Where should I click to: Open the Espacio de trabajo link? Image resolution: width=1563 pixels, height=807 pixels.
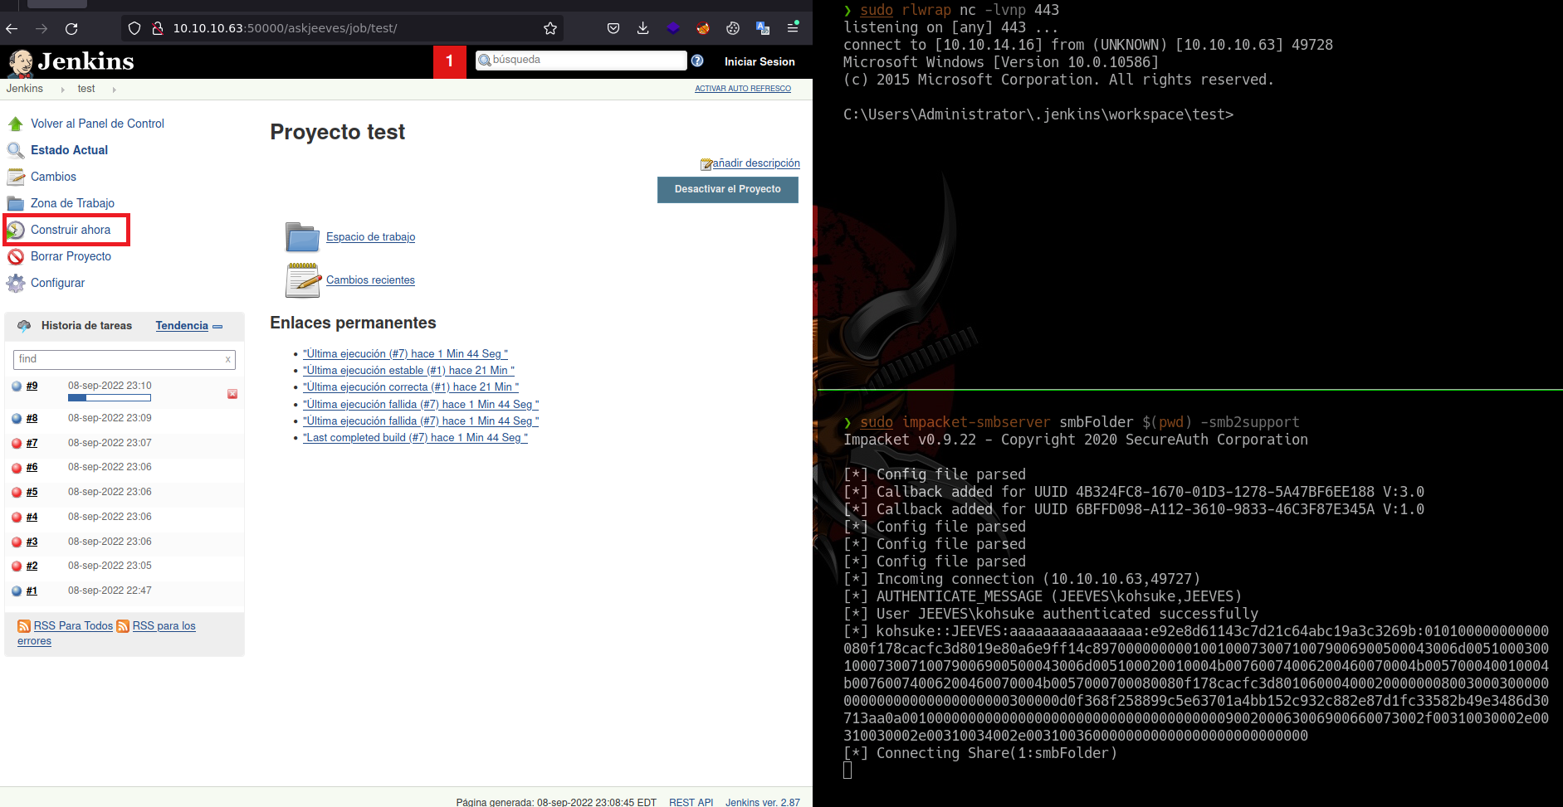click(370, 237)
